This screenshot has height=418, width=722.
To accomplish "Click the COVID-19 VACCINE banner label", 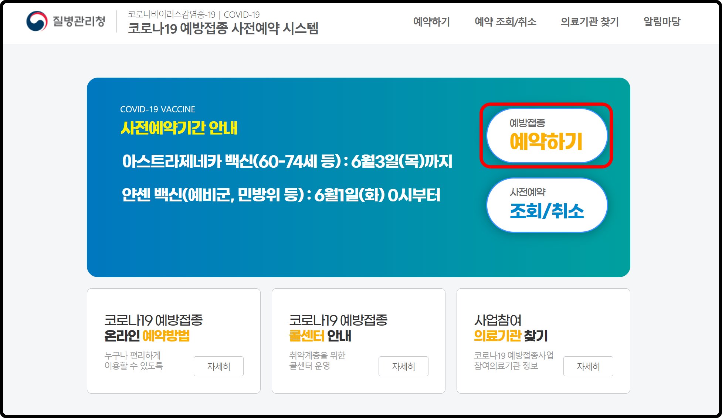I will tap(158, 109).
